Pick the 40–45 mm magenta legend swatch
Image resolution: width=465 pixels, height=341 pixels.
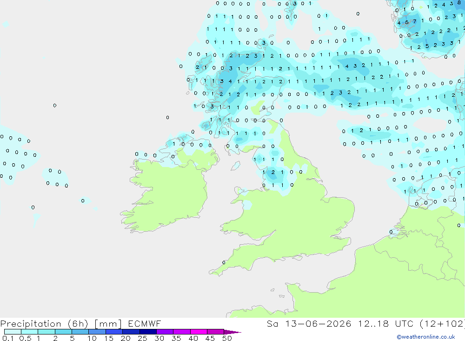tap(199, 332)
